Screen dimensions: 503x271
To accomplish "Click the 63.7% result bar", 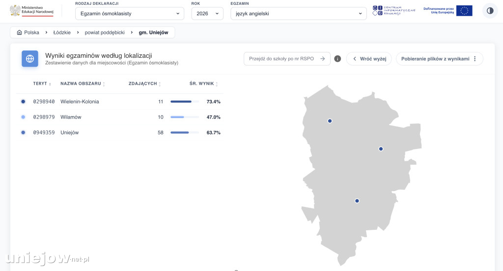I will coord(185,132).
